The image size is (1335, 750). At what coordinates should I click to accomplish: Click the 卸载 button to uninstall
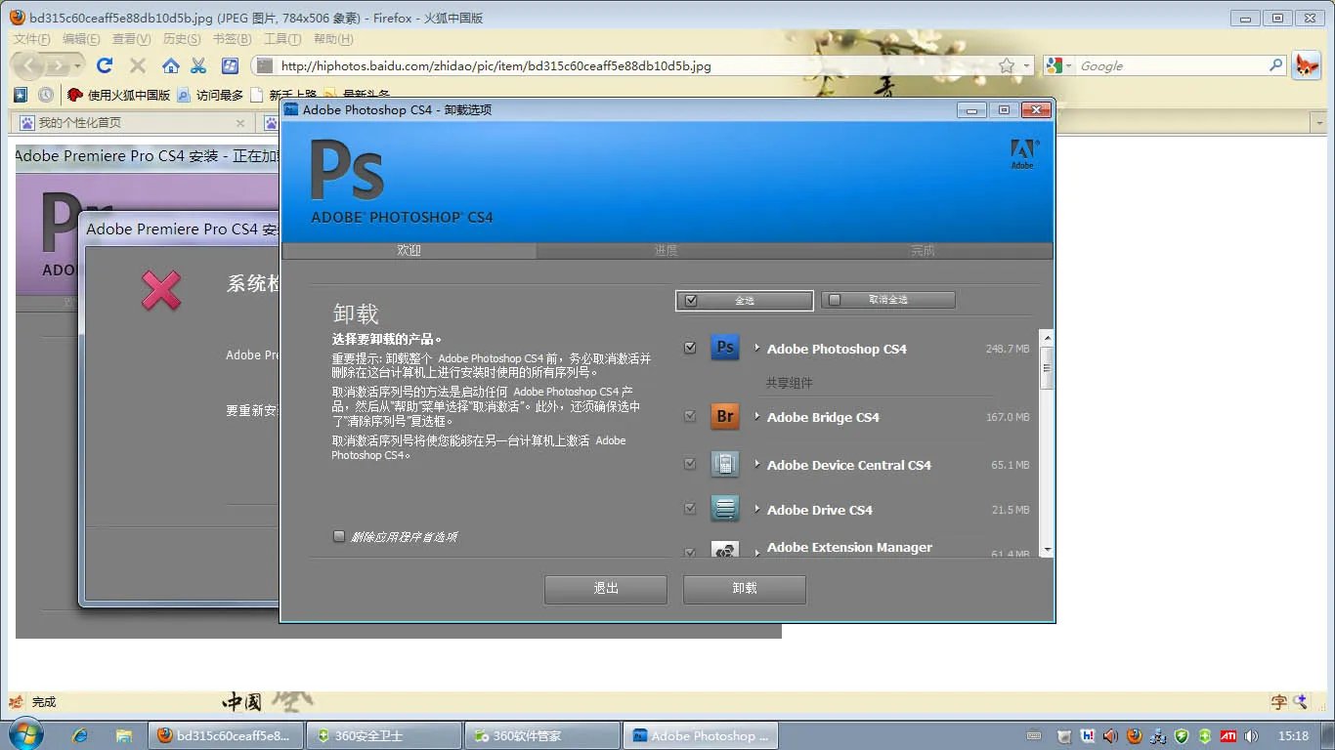point(744,589)
